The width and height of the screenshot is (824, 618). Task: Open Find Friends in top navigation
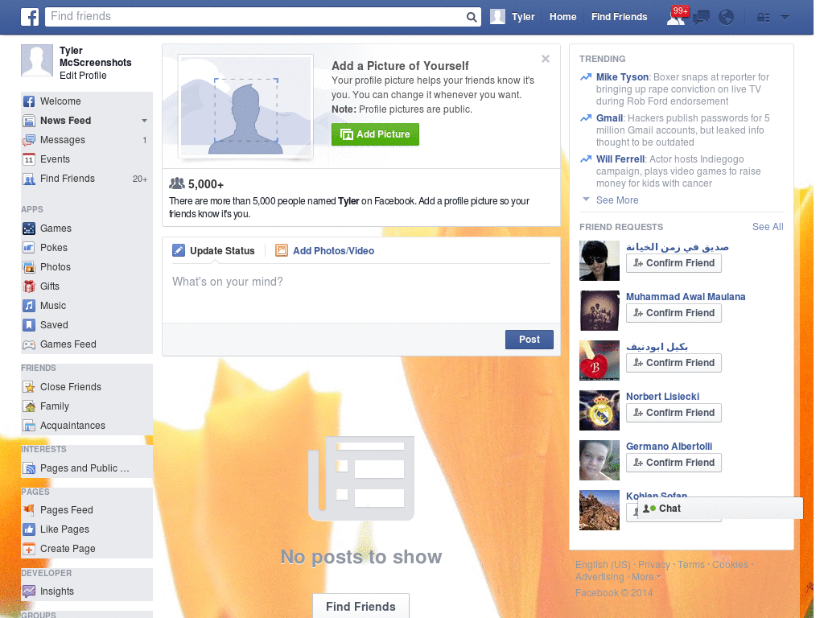click(x=619, y=17)
